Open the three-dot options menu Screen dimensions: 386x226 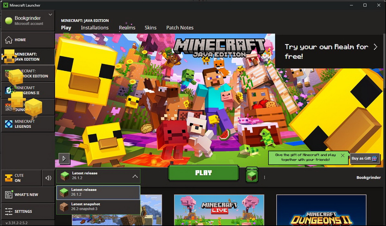264,178
